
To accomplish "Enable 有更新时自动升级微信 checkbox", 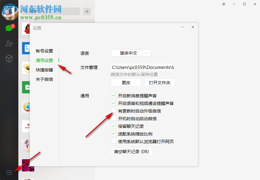I will tap(113, 111).
